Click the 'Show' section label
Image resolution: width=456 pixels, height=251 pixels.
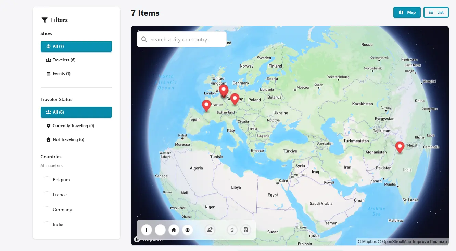(47, 33)
